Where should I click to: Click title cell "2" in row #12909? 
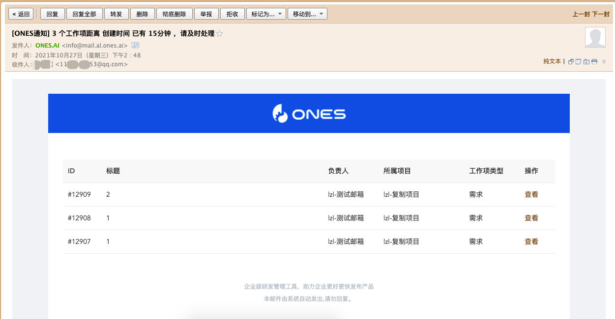(108, 194)
